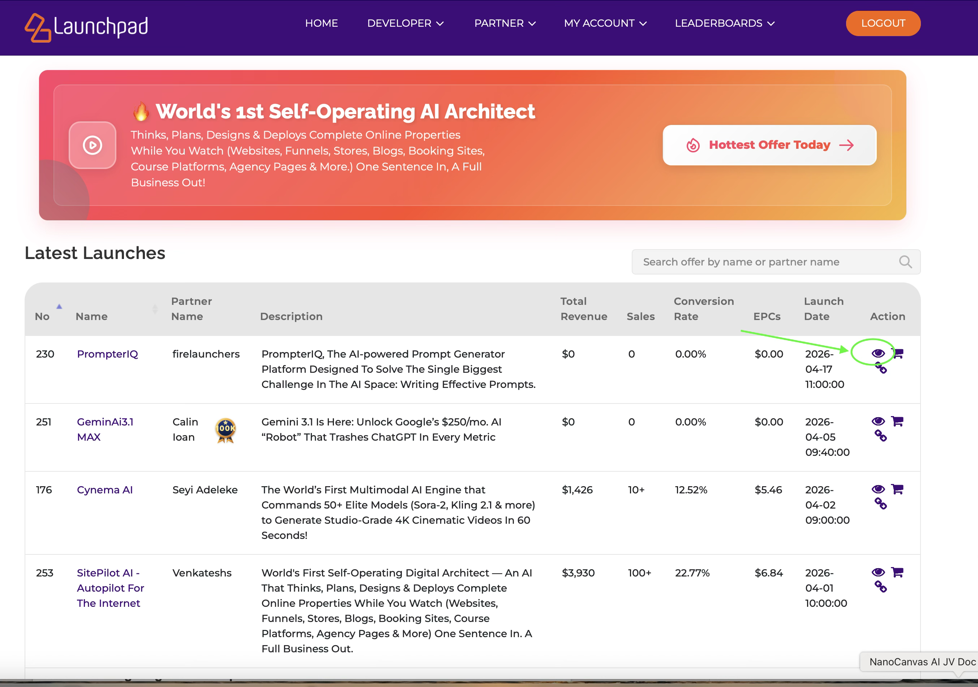
Task: View PrompterIQ offer with eye icon
Action: [x=878, y=353]
